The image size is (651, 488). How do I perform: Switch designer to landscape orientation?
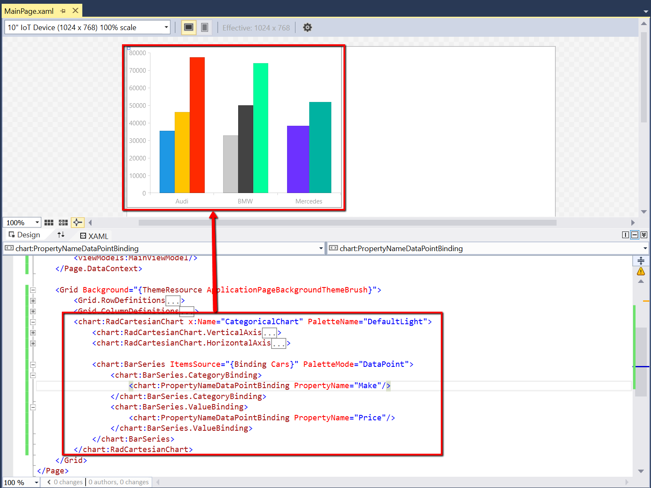pos(188,28)
